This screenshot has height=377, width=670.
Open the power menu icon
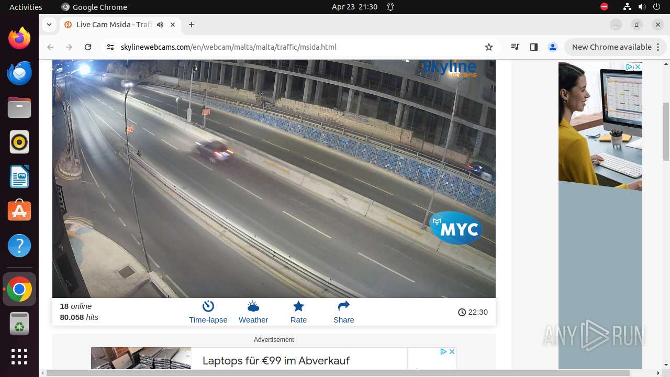(656, 7)
